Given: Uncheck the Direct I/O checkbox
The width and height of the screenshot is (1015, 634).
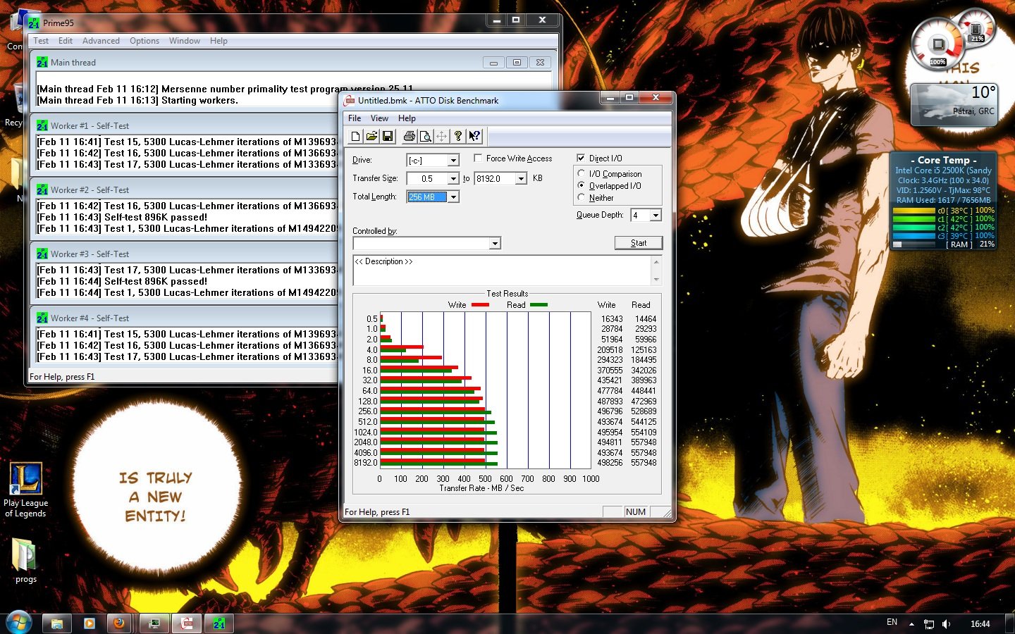Looking at the screenshot, I should 581,158.
